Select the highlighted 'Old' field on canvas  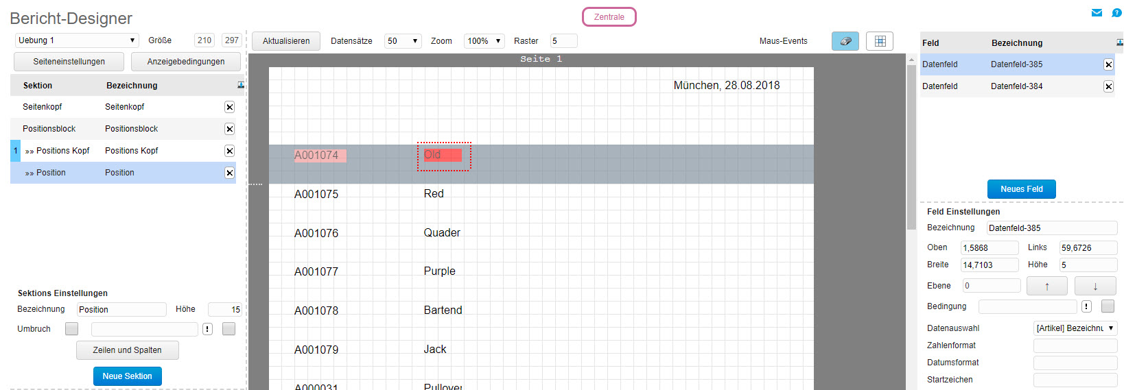pos(443,156)
